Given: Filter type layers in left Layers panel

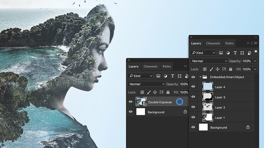Looking at the screenshot, I should pos(172,76).
